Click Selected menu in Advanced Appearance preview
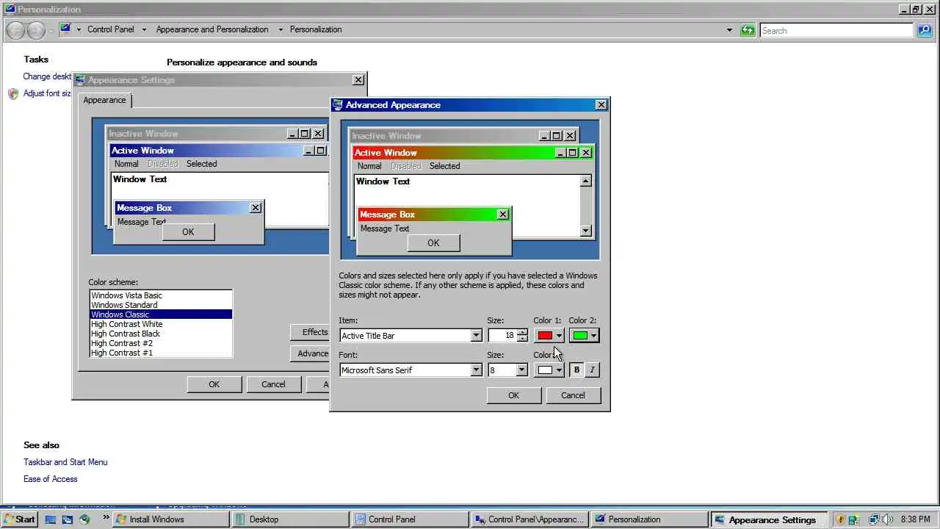 tap(444, 166)
